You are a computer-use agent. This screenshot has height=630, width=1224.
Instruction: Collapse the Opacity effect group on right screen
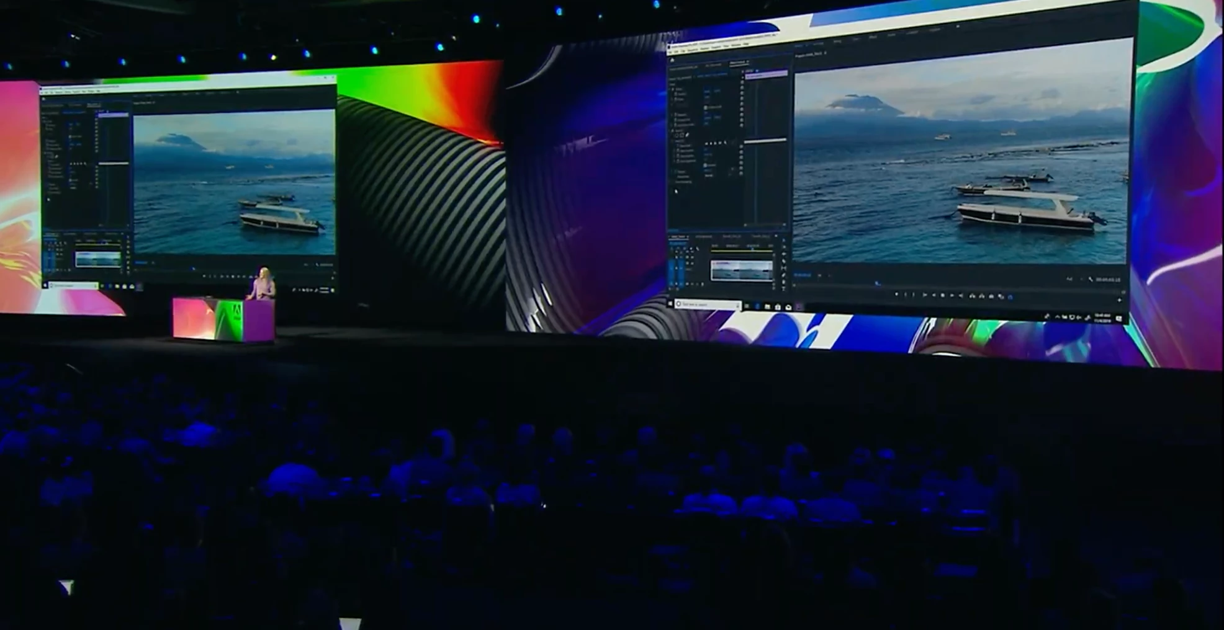click(670, 130)
